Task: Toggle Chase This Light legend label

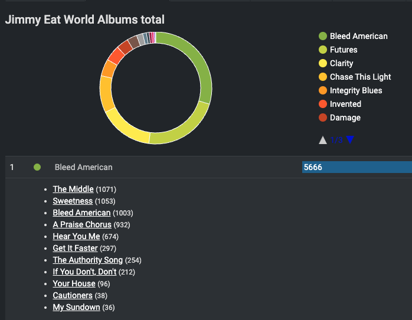Action: 360,77
